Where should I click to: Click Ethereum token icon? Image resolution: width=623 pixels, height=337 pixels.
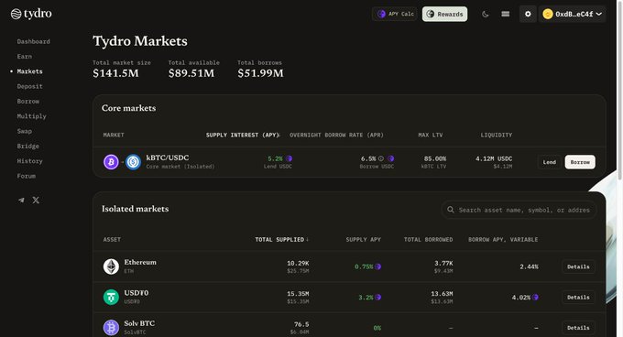tap(111, 266)
